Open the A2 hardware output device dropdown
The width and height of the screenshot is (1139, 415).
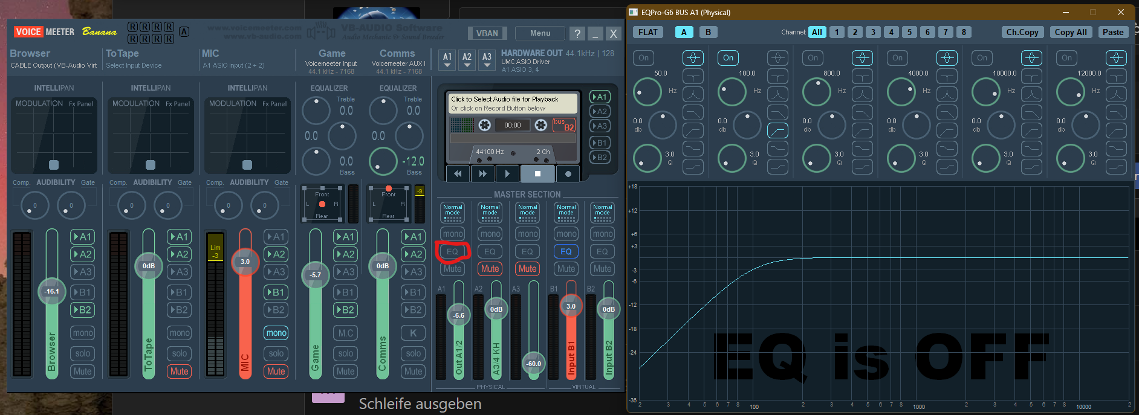467,59
